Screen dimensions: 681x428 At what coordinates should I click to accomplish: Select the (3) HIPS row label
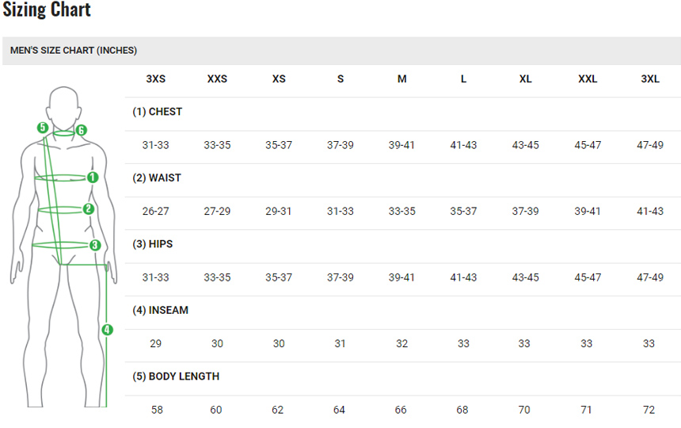(152, 244)
